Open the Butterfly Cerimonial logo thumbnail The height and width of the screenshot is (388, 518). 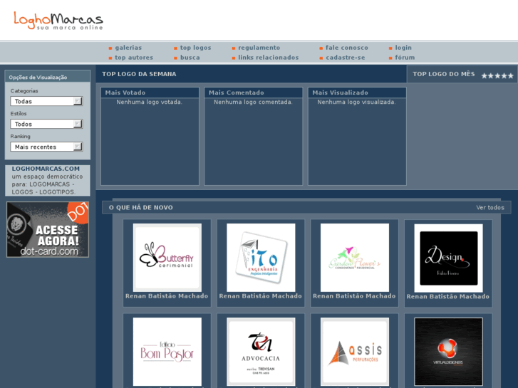pos(167,258)
